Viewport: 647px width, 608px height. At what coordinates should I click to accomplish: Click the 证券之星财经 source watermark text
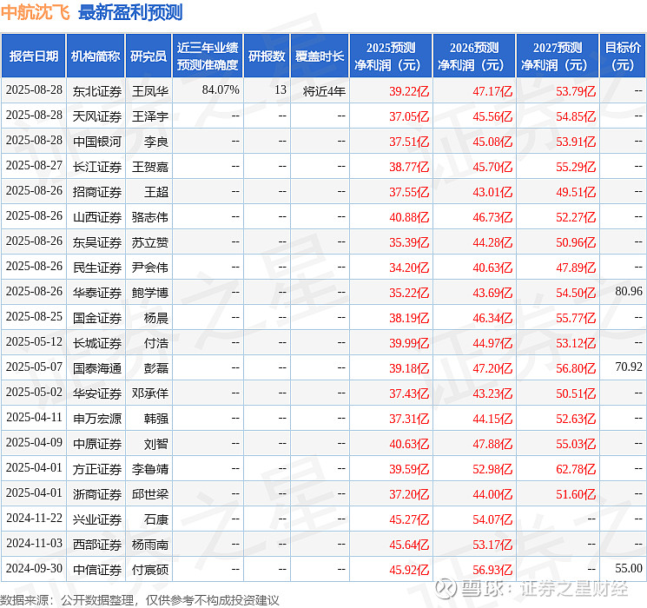tap(578, 591)
